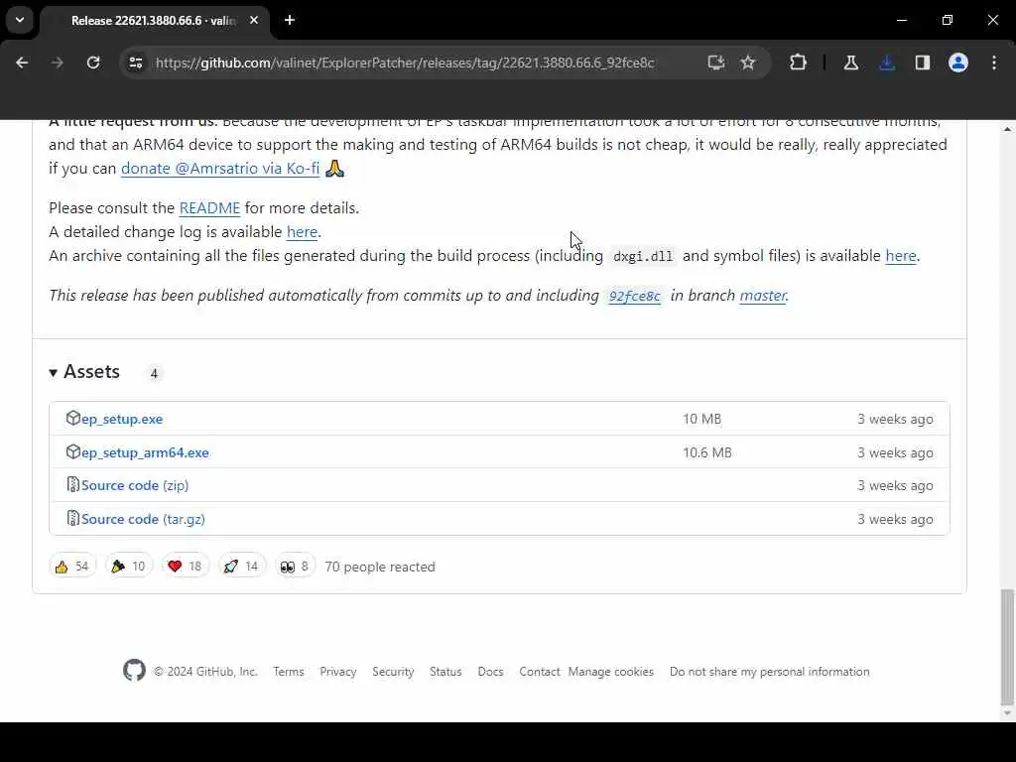Click the ep_setup.exe package icon
1016x762 pixels.
(x=72, y=418)
